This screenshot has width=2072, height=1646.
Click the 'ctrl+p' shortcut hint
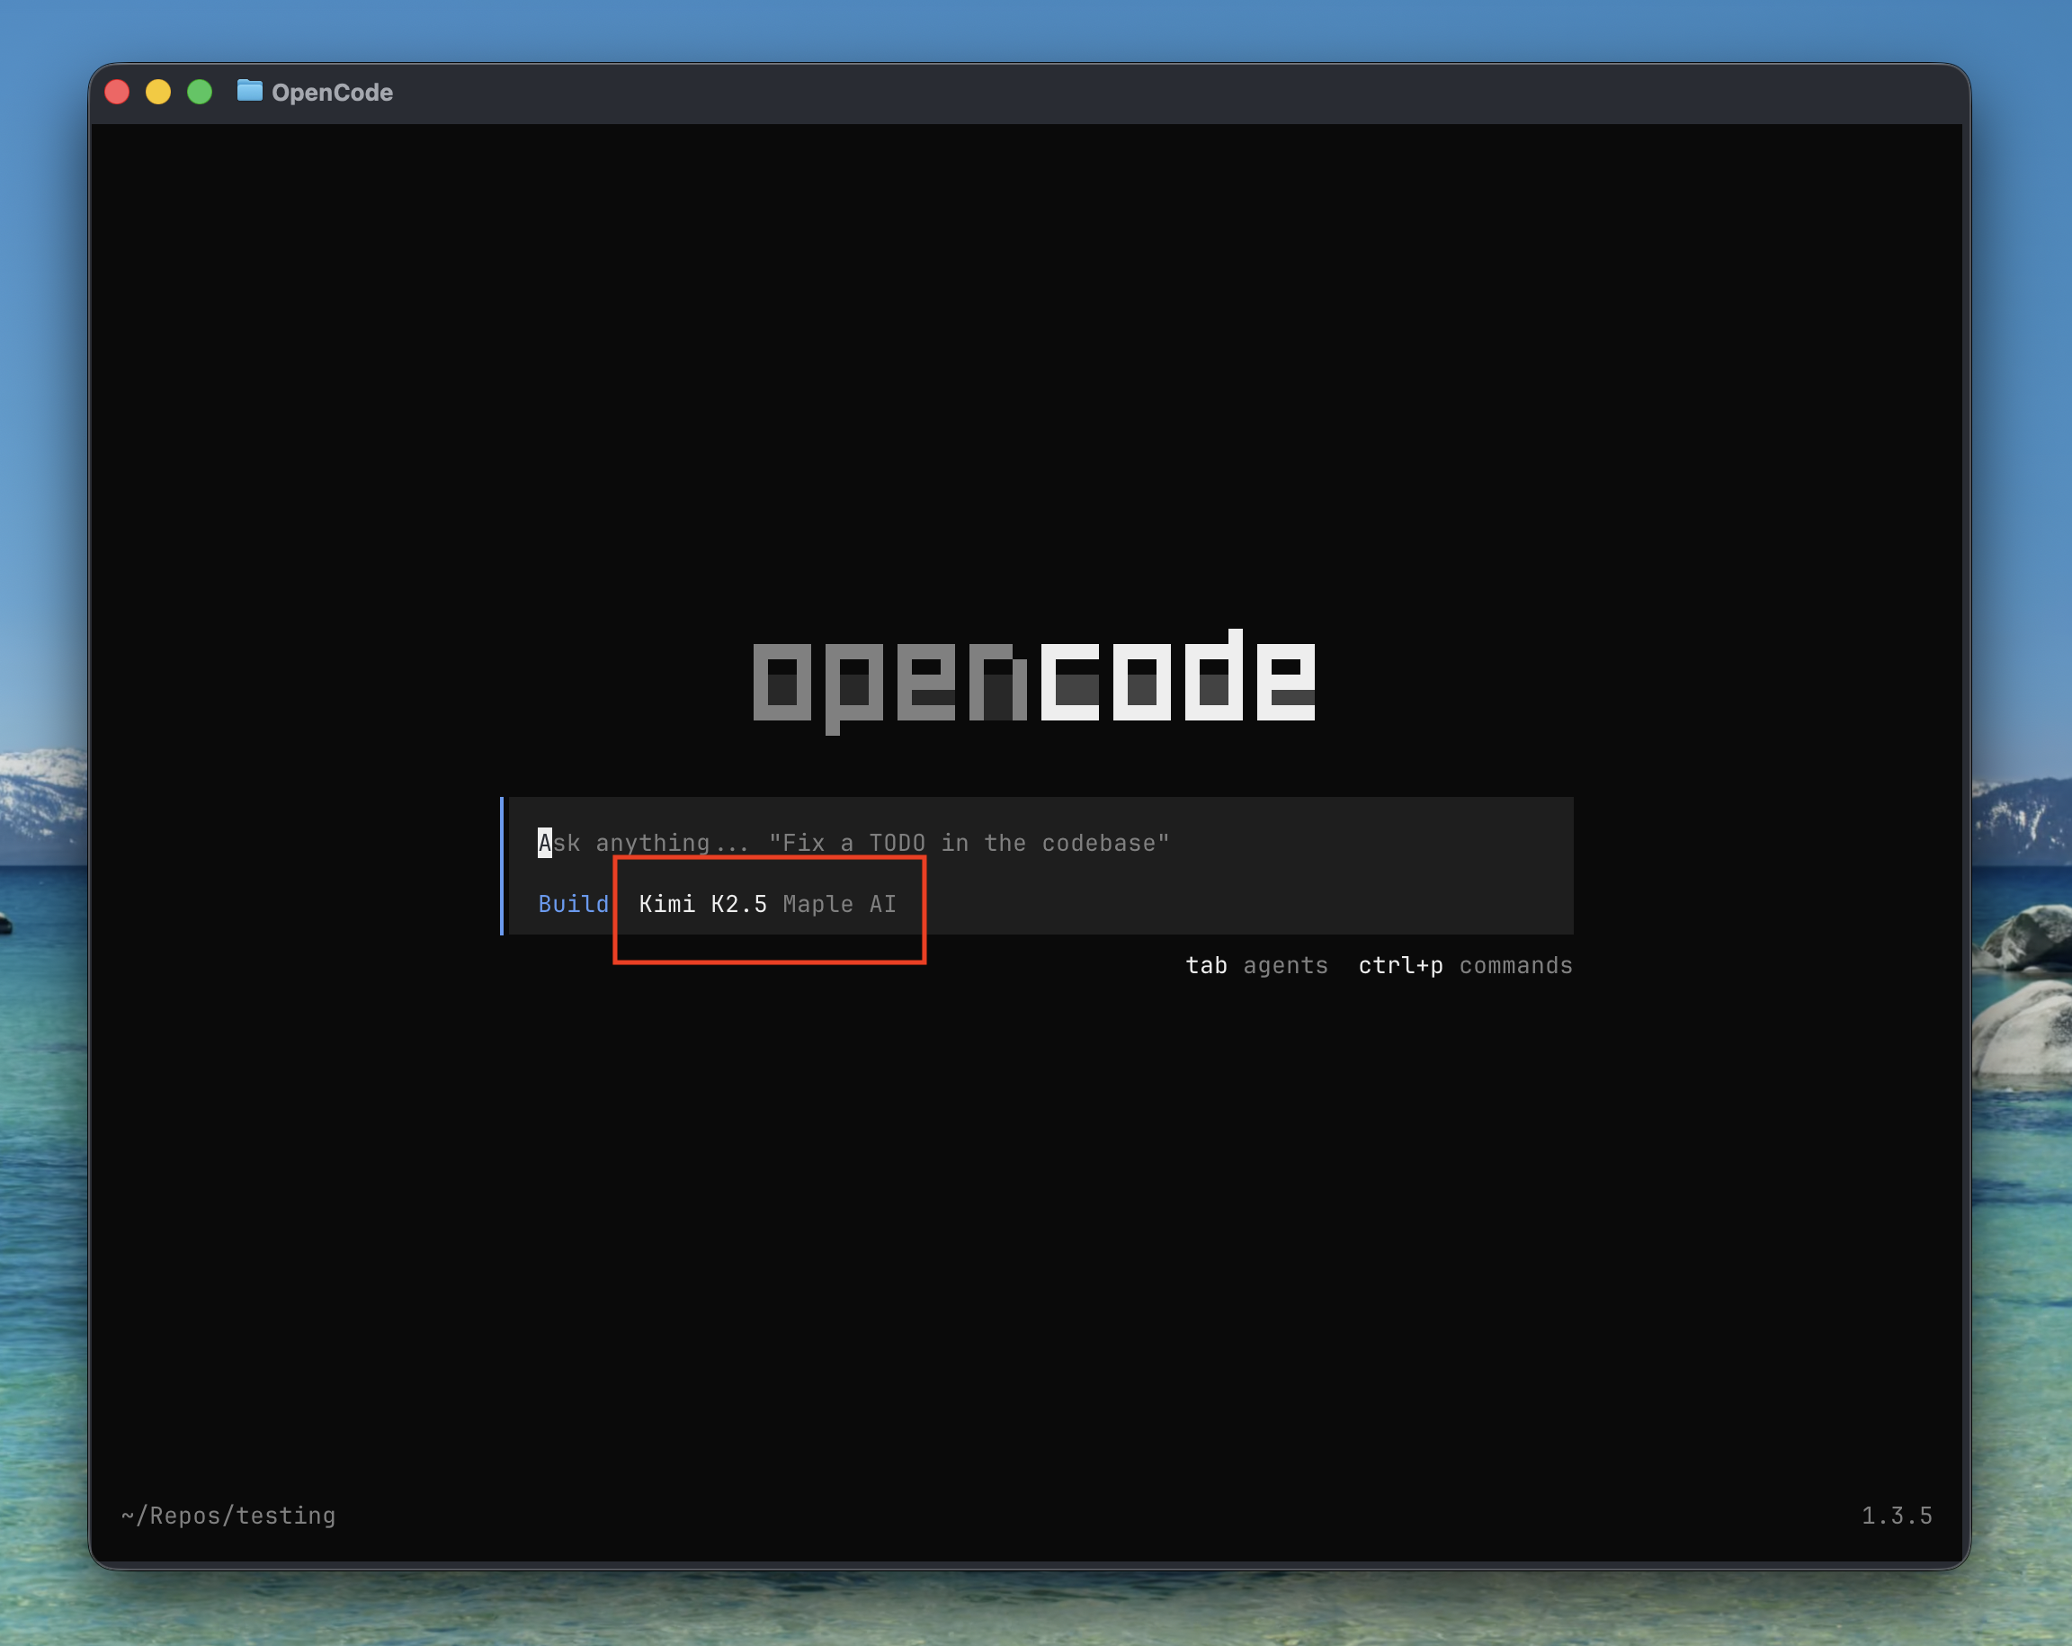(x=1400, y=965)
